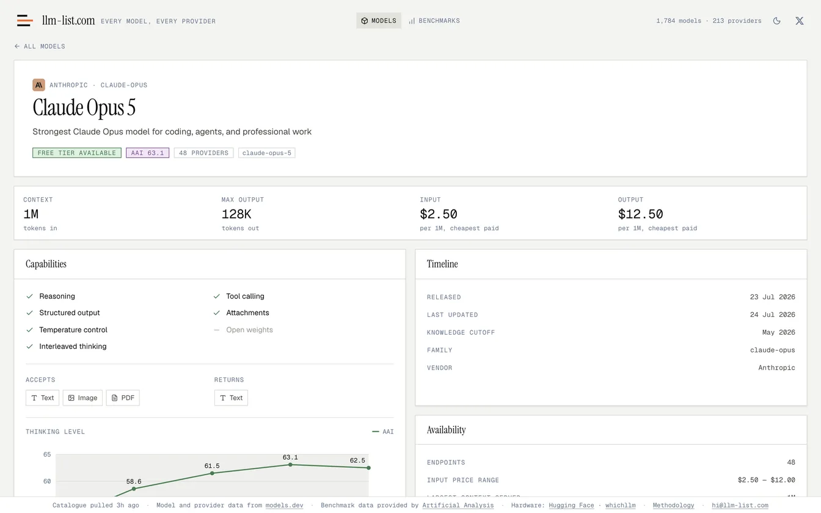Go back to All Models

40,46
